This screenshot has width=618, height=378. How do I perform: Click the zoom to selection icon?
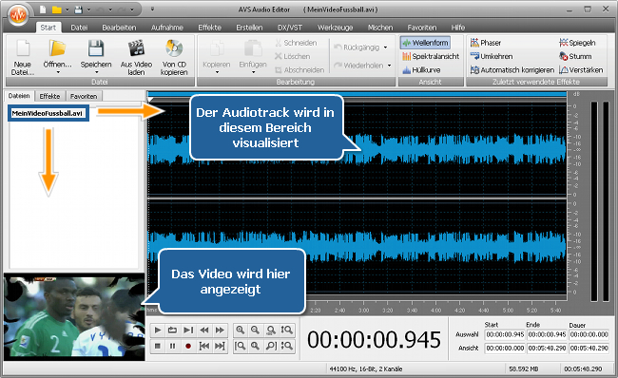[255, 346]
